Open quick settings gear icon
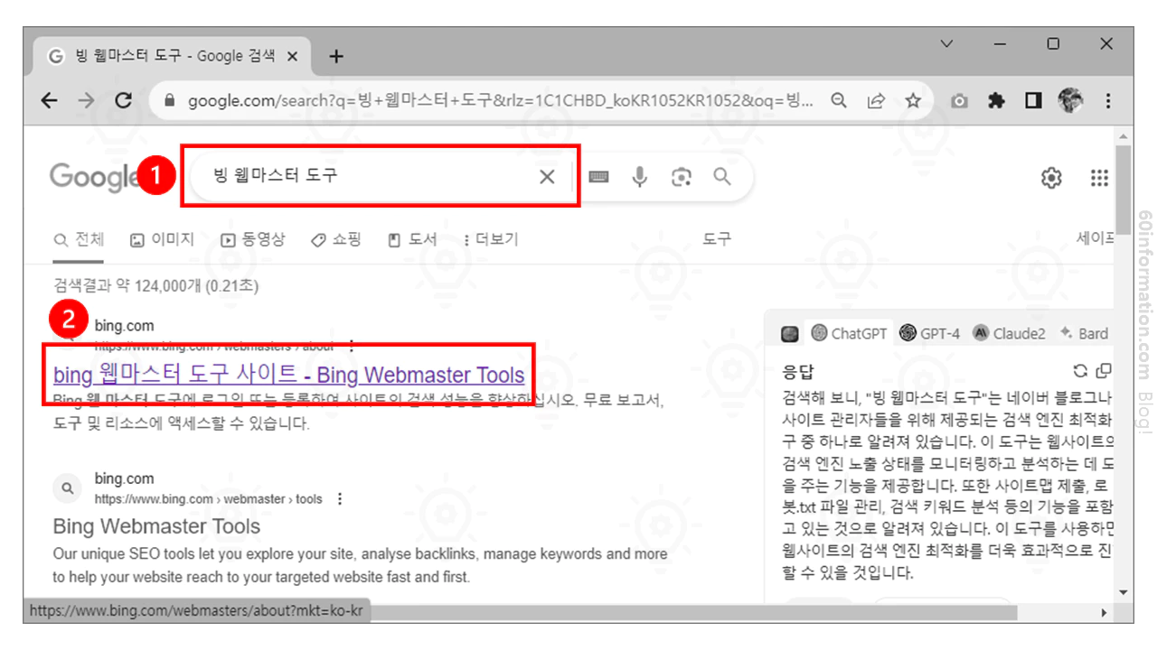The height and width of the screenshot is (650, 1157). [x=1051, y=178]
